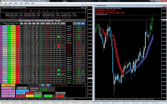Switch to the AUDCAD,M30 chart tab
The image size is (167, 104).
point(156,103)
